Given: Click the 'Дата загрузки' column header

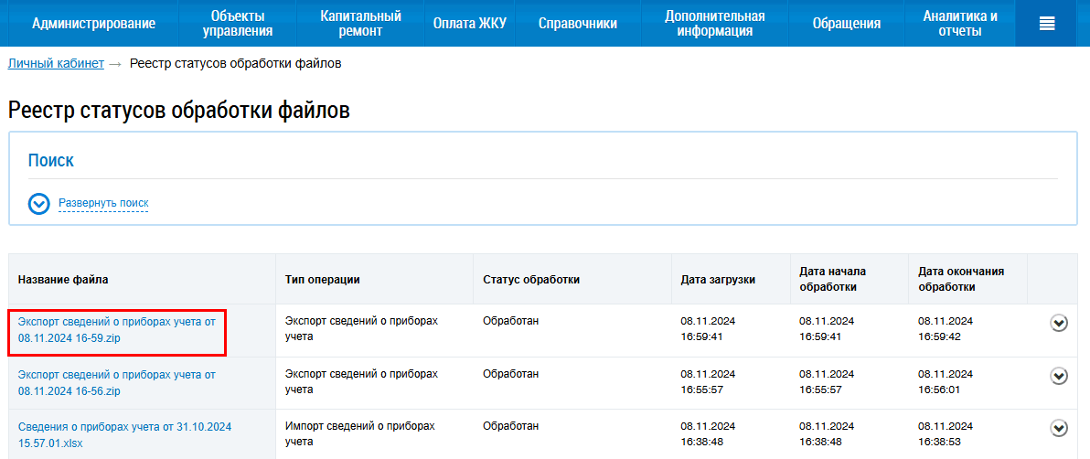Looking at the screenshot, I should click(718, 280).
